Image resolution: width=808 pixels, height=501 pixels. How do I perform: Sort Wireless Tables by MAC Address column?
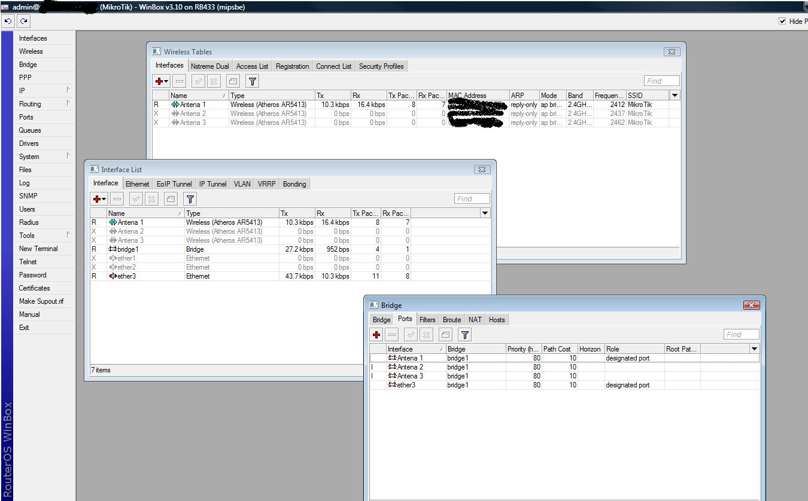pyautogui.click(x=478, y=96)
